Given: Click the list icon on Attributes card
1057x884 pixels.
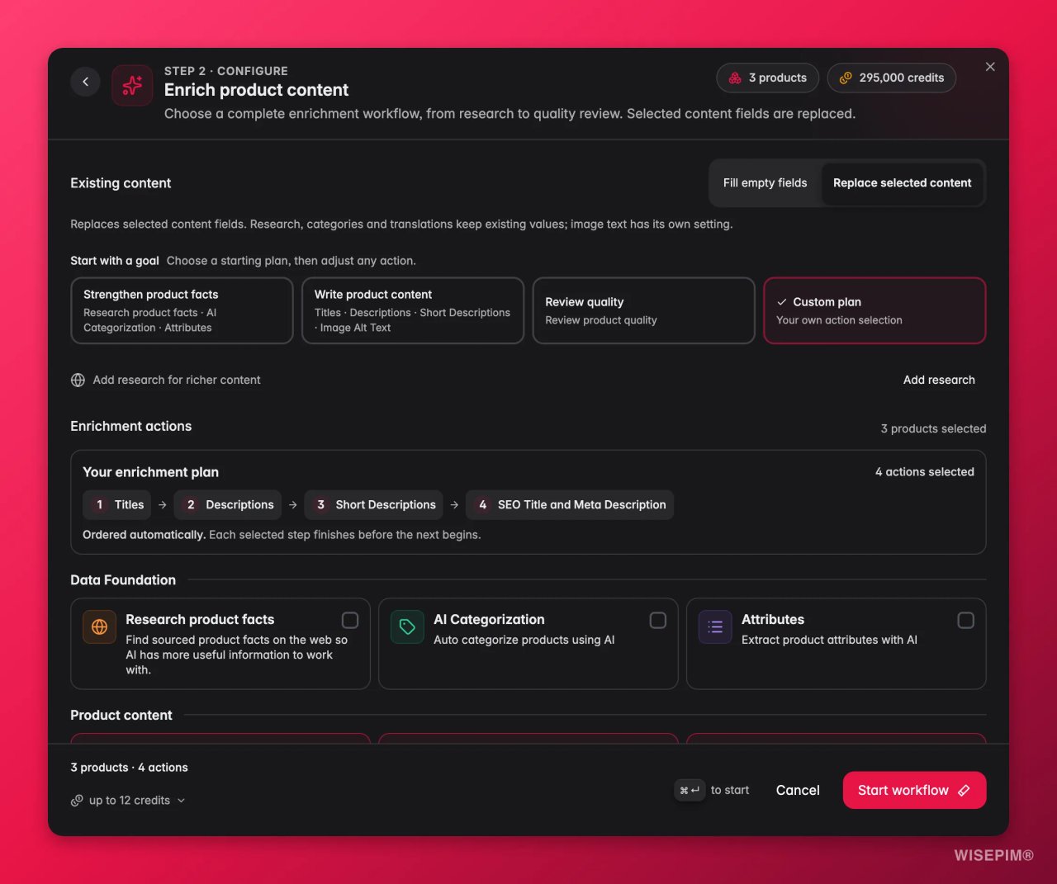Looking at the screenshot, I should [x=715, y=627].
